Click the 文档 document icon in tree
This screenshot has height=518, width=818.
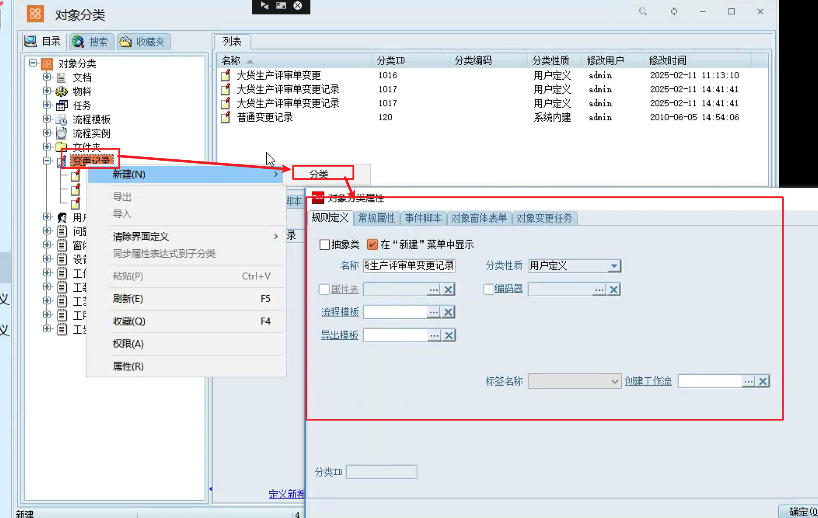click(61, 78)
